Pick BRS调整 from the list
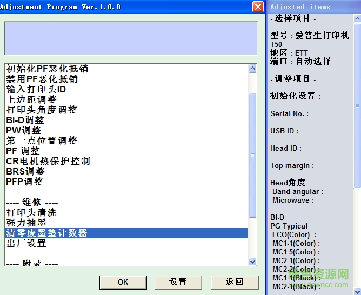Viewport: 361px width, 295px height. coord(126,171)
